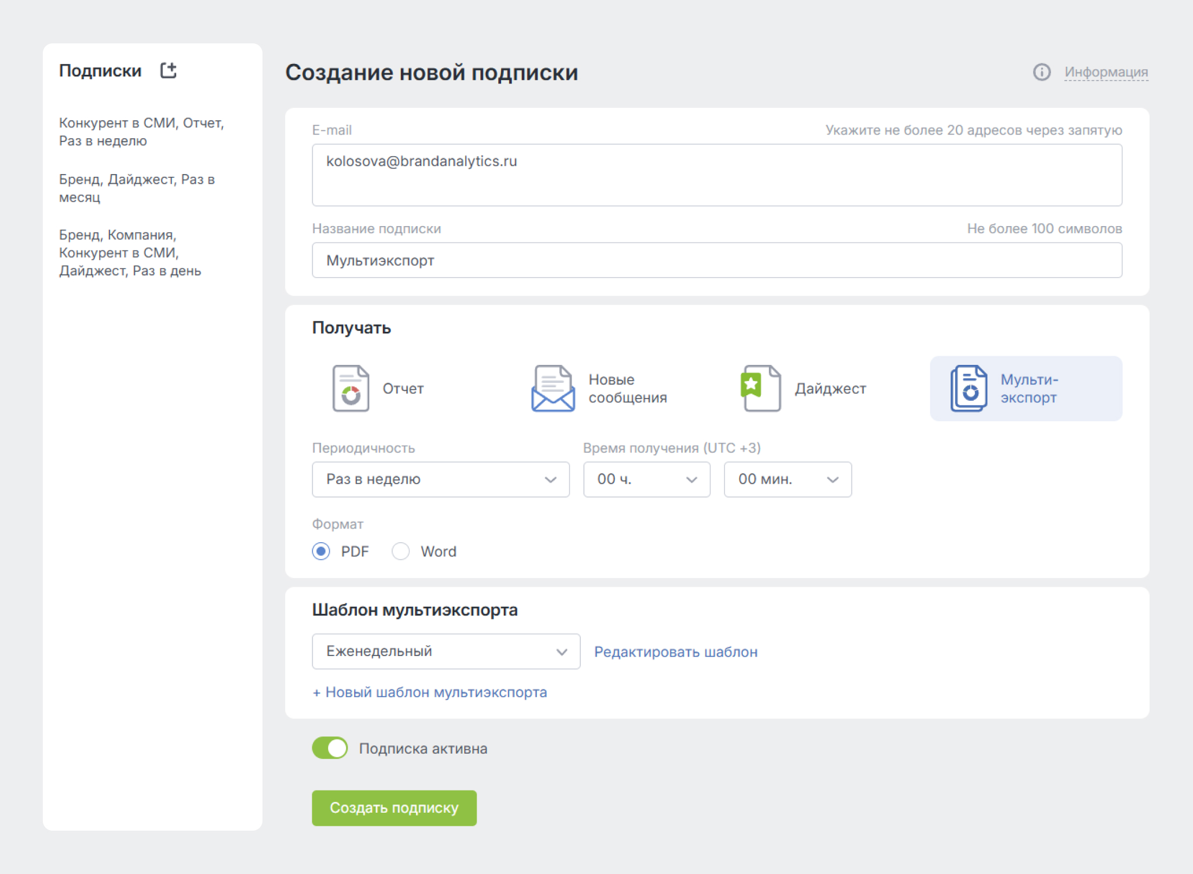
Task: Select the Мульти-экспорт document icon
Action: tap(968, 388)
